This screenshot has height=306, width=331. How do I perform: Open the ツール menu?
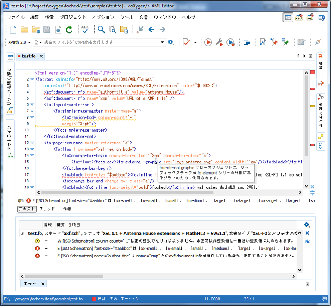point(127,17)
